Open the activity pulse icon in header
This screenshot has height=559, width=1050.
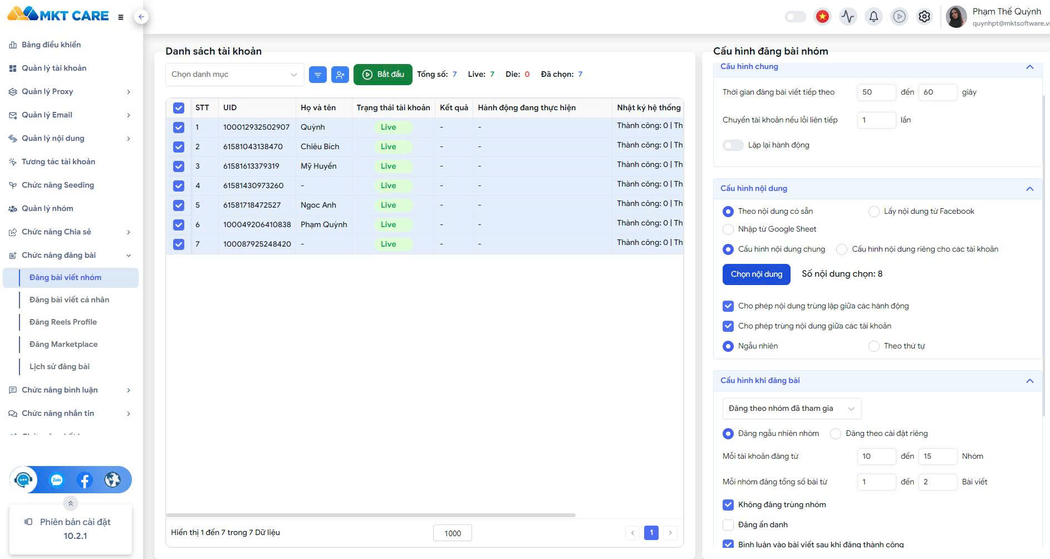(x=848, y=17)
